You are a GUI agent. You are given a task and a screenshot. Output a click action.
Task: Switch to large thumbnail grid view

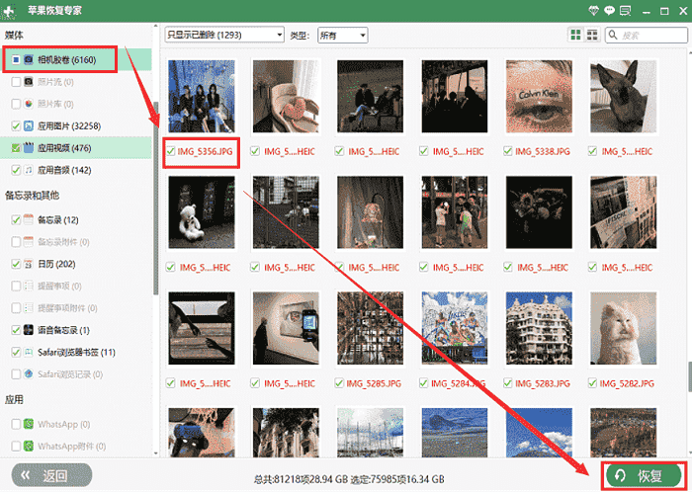[576, 36]
